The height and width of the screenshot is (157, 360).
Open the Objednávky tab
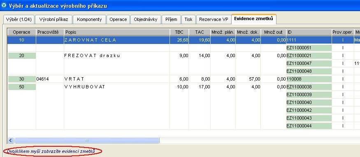point(146,19)
